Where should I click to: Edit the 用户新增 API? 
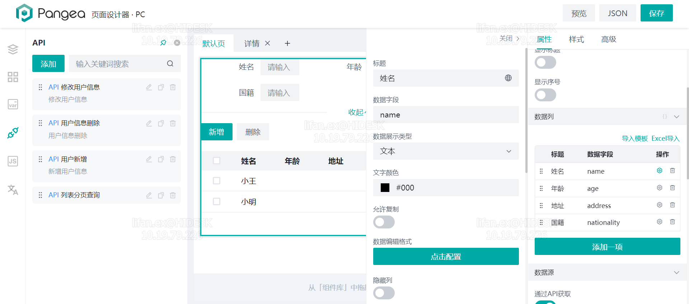(149, 159)
